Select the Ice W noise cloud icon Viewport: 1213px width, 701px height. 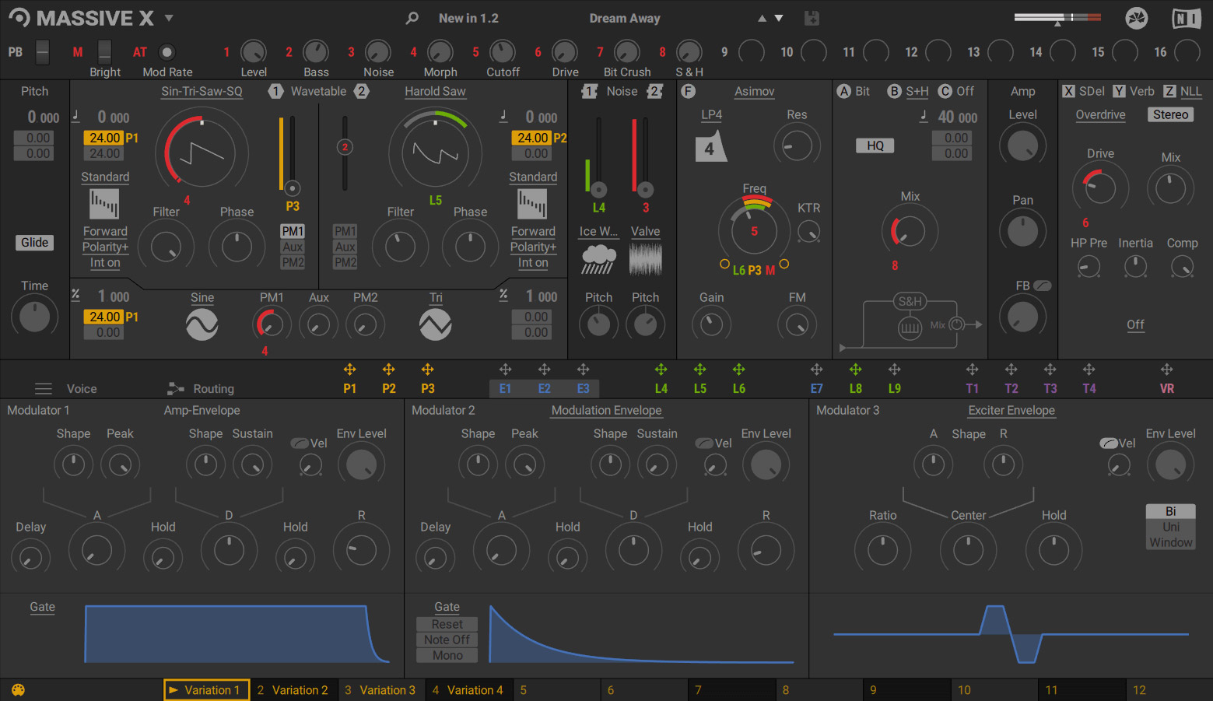(598, 259)
